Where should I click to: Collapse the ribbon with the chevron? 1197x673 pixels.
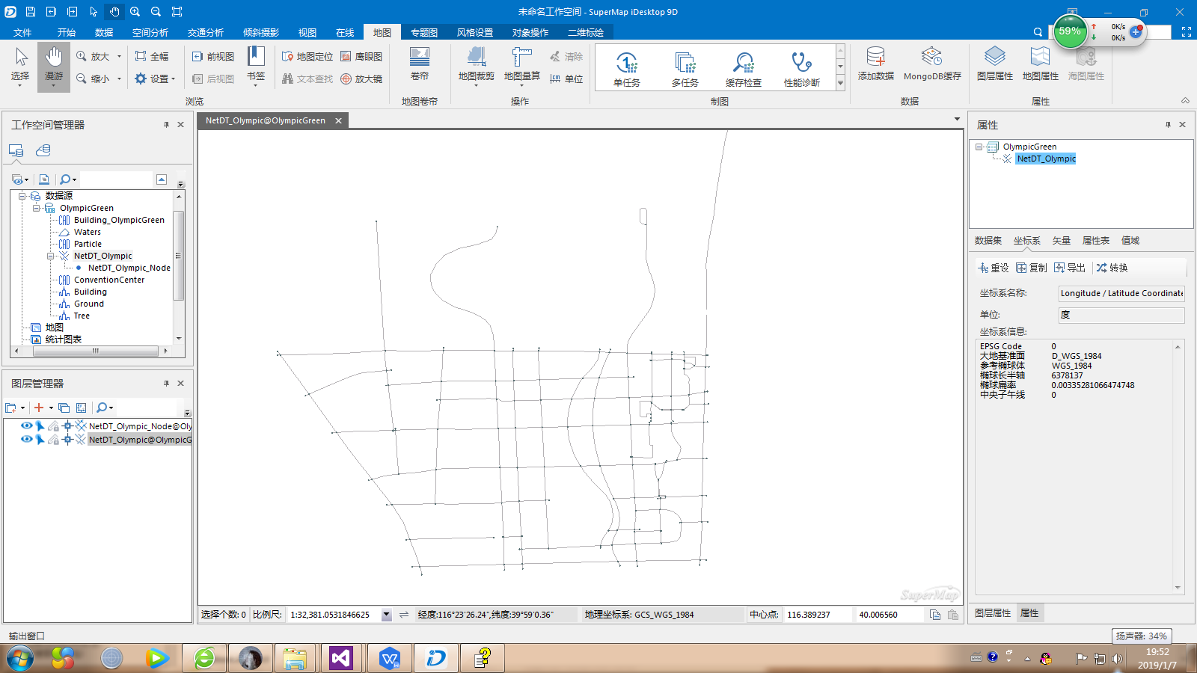click(1185, 100)
